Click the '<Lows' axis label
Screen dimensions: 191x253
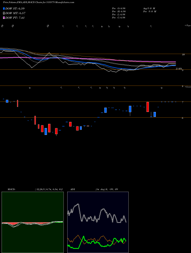pyautogui.click(x=188, y=87)
